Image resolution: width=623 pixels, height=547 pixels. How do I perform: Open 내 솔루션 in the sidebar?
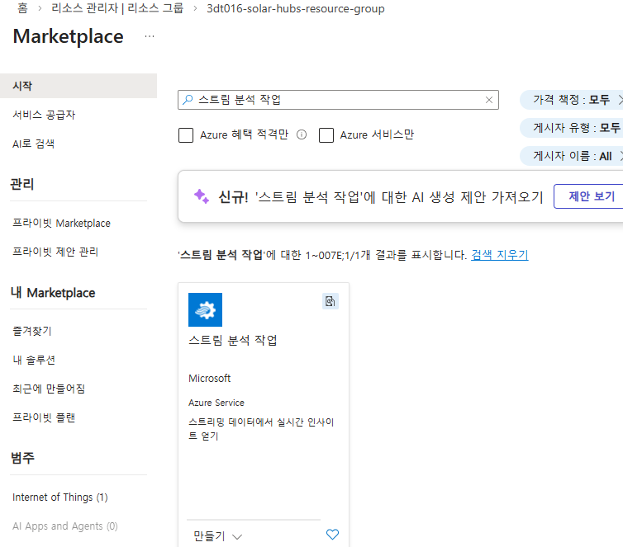click(34, 360)
